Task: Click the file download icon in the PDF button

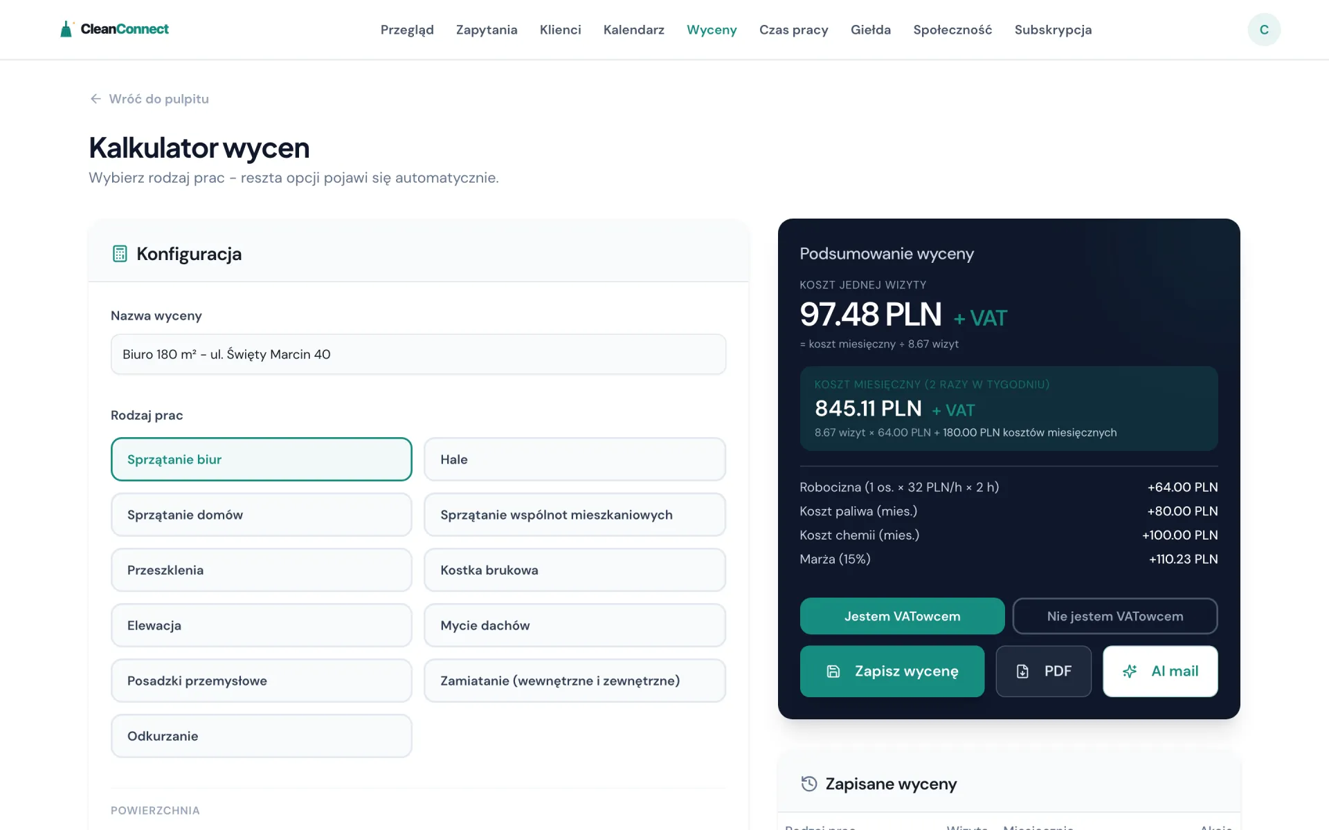Action: tap(1022, 672)
